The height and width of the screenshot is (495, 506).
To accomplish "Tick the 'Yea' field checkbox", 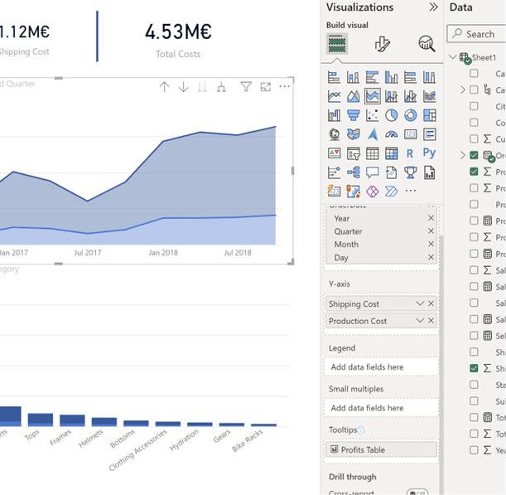I will tap(474, 449).
